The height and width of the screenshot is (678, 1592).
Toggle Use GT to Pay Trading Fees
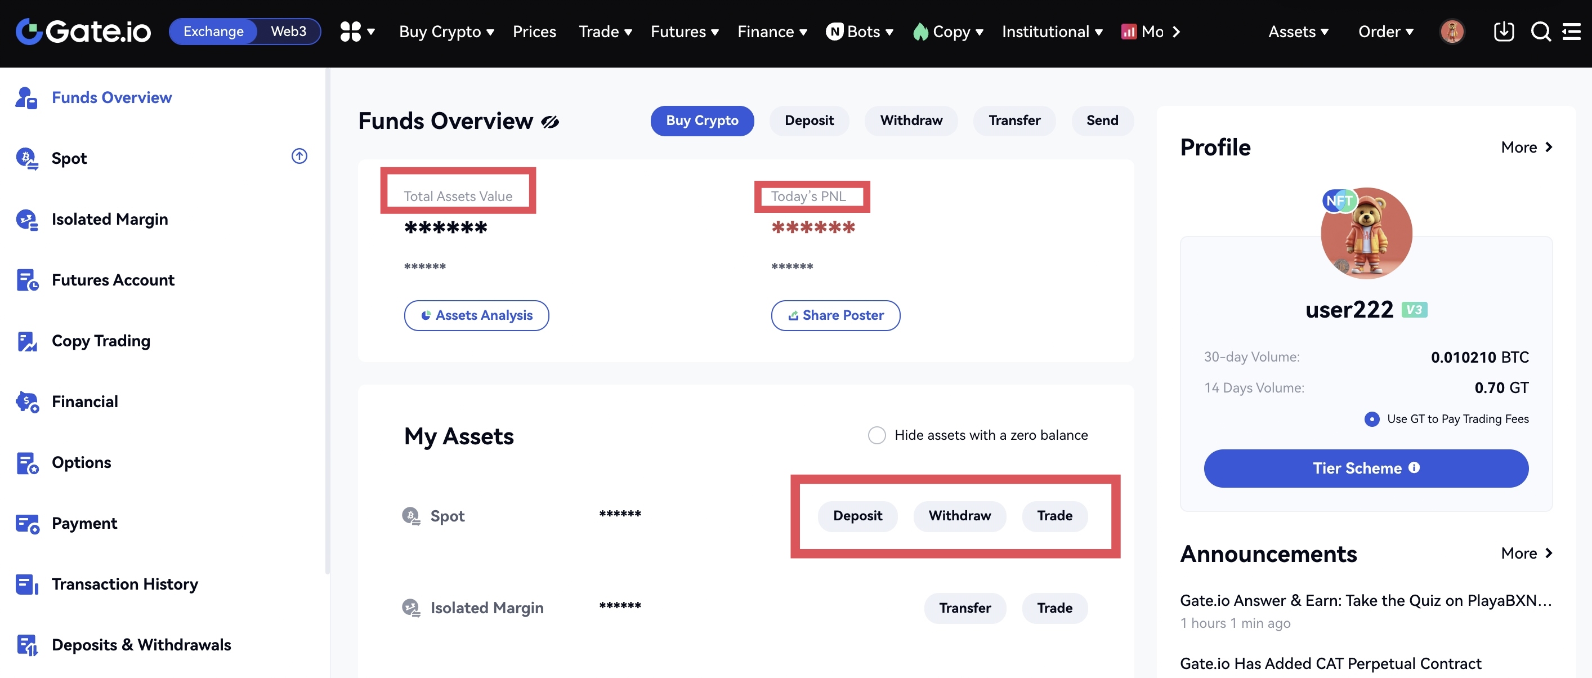(1371, 419)
